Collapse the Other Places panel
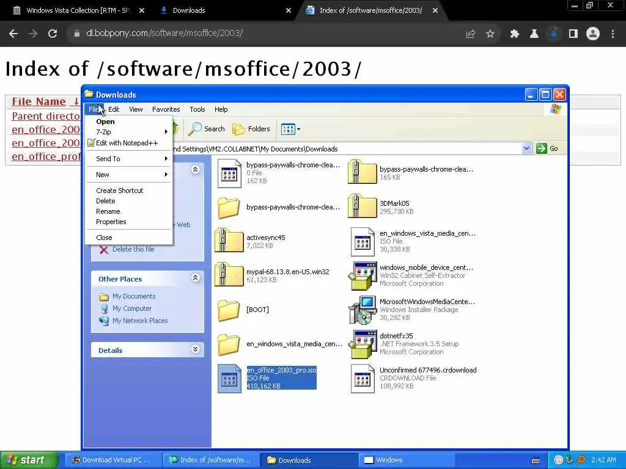Viewport: 626px width, 469px height. (x=195, y=278)
